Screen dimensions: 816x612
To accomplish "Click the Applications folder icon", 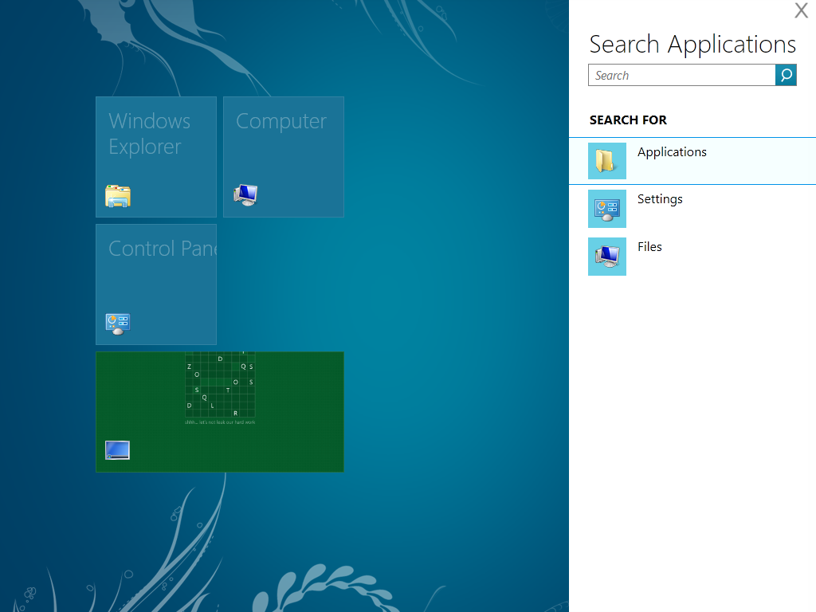I will pos(606,161).
